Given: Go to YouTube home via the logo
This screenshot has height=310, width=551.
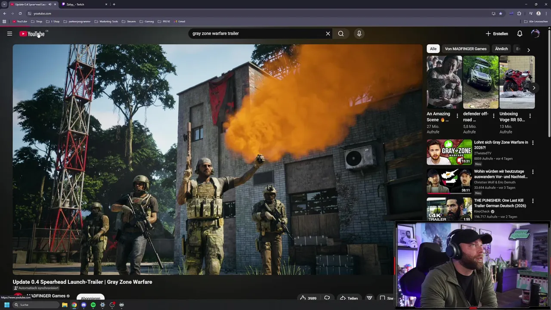Looking at the screenshot, I should [32, 34].
